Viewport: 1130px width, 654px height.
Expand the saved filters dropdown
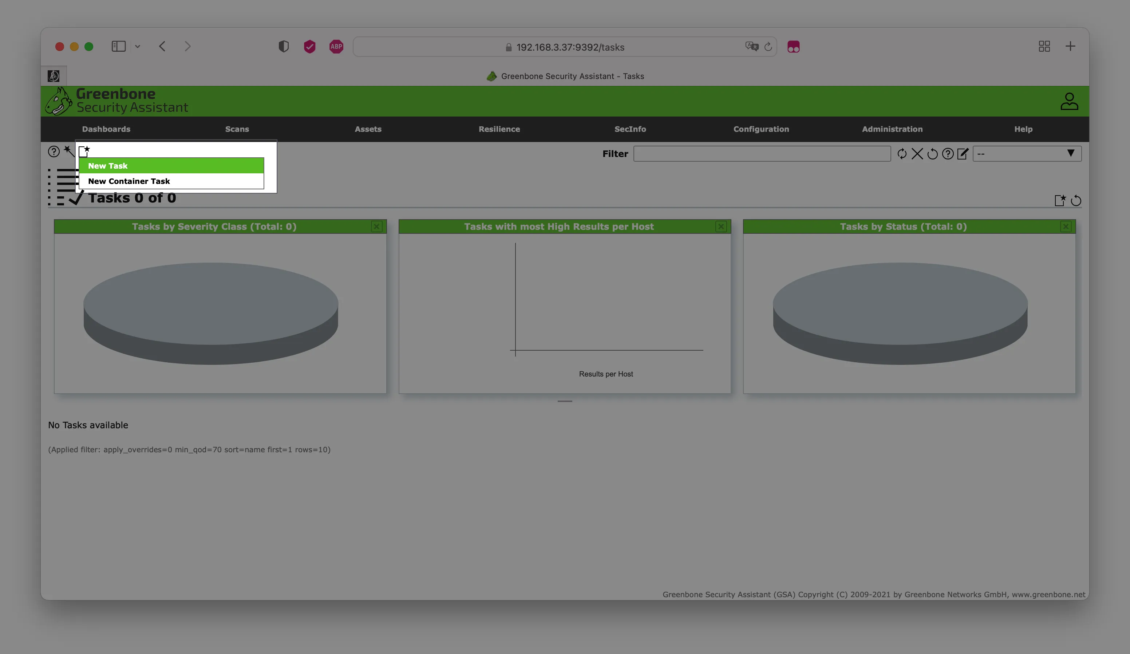[1027, 154]
